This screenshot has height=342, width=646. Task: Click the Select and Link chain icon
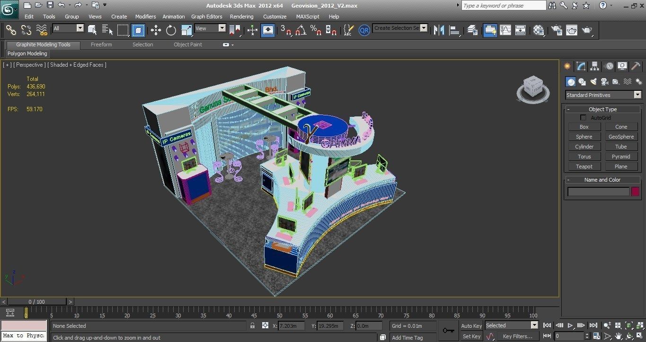[x=11, y=30]
